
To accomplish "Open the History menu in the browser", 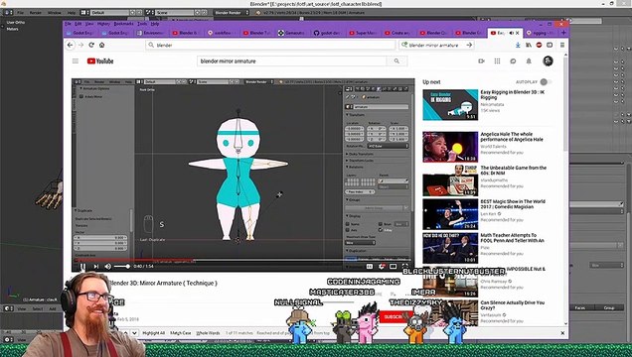I will [103, 24].
